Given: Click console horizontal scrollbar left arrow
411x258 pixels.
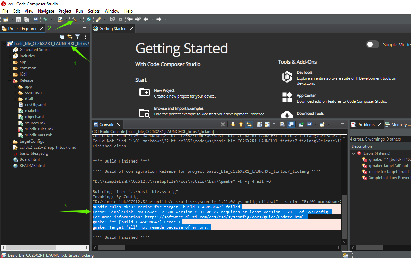Looking at the screenshot, I should pos(95,248).
